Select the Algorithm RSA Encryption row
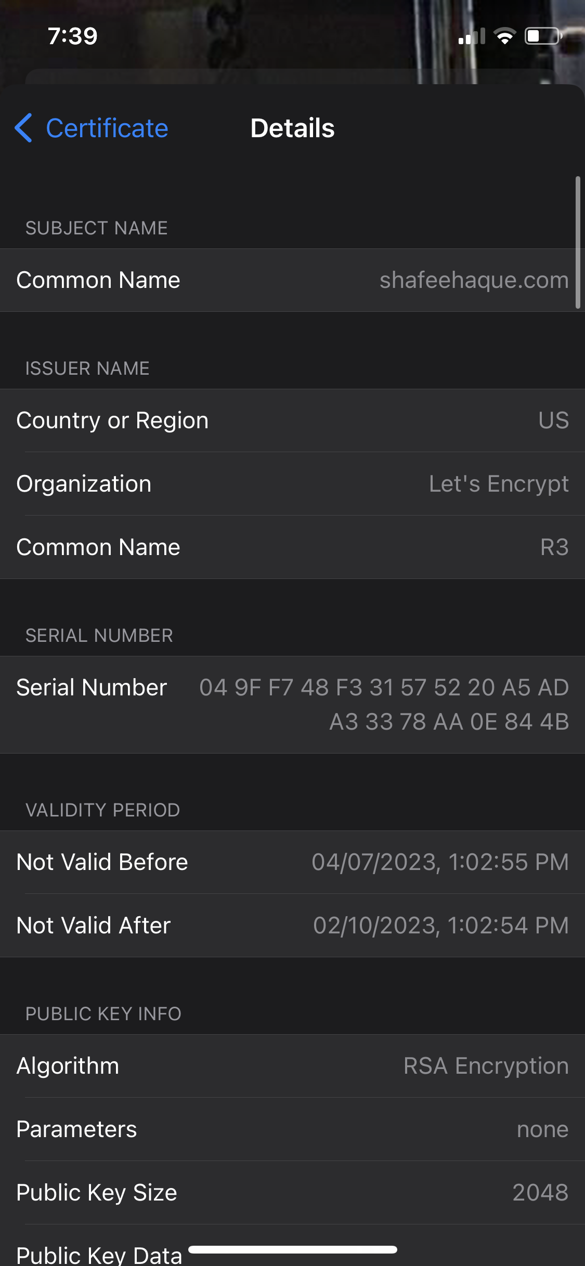585x1266 pixels. pyautogui.click(x=292, y=1066)
